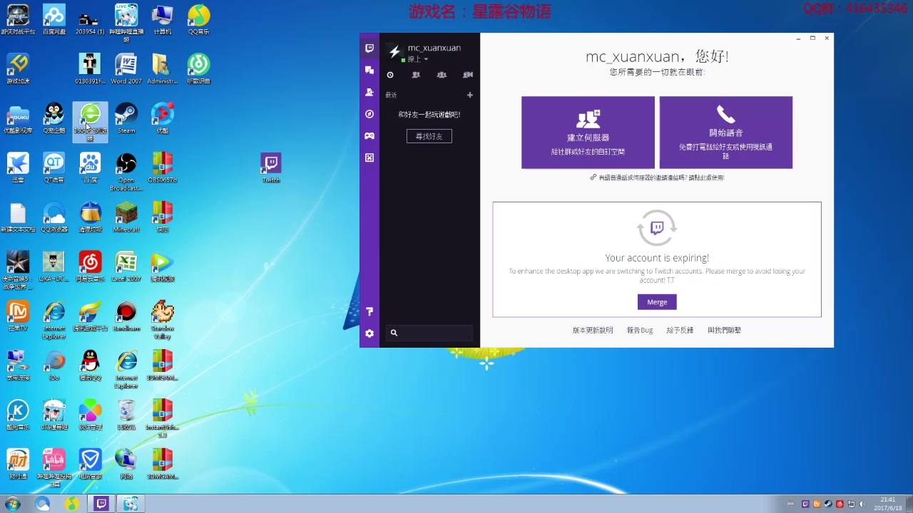
Task: Select the 新建文本文档 text file icon
Action: (18, 217)
